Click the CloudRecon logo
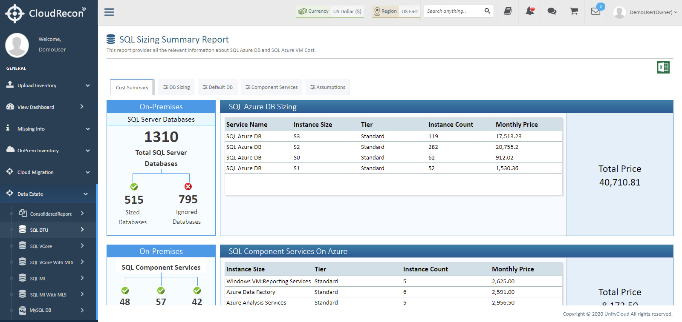This screenshot has width=682, height=322. (45, 13)
